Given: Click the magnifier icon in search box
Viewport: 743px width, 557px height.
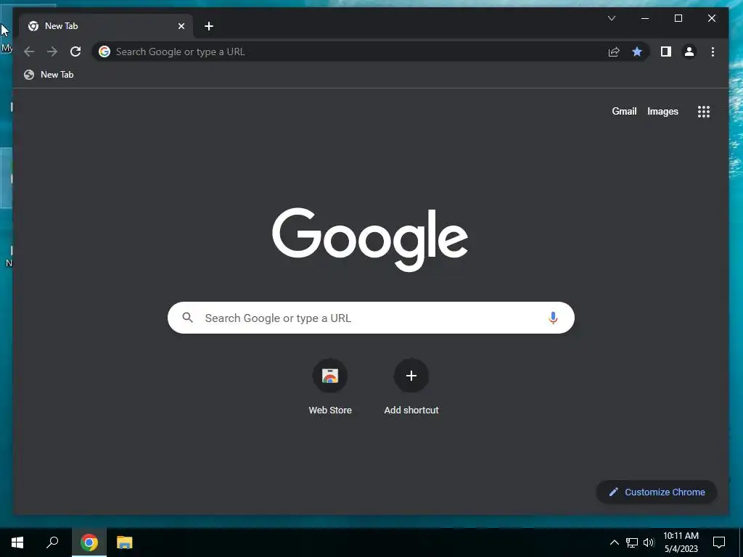Looking at the screenshot, I should pyautogui.click(x=188, y=318).
